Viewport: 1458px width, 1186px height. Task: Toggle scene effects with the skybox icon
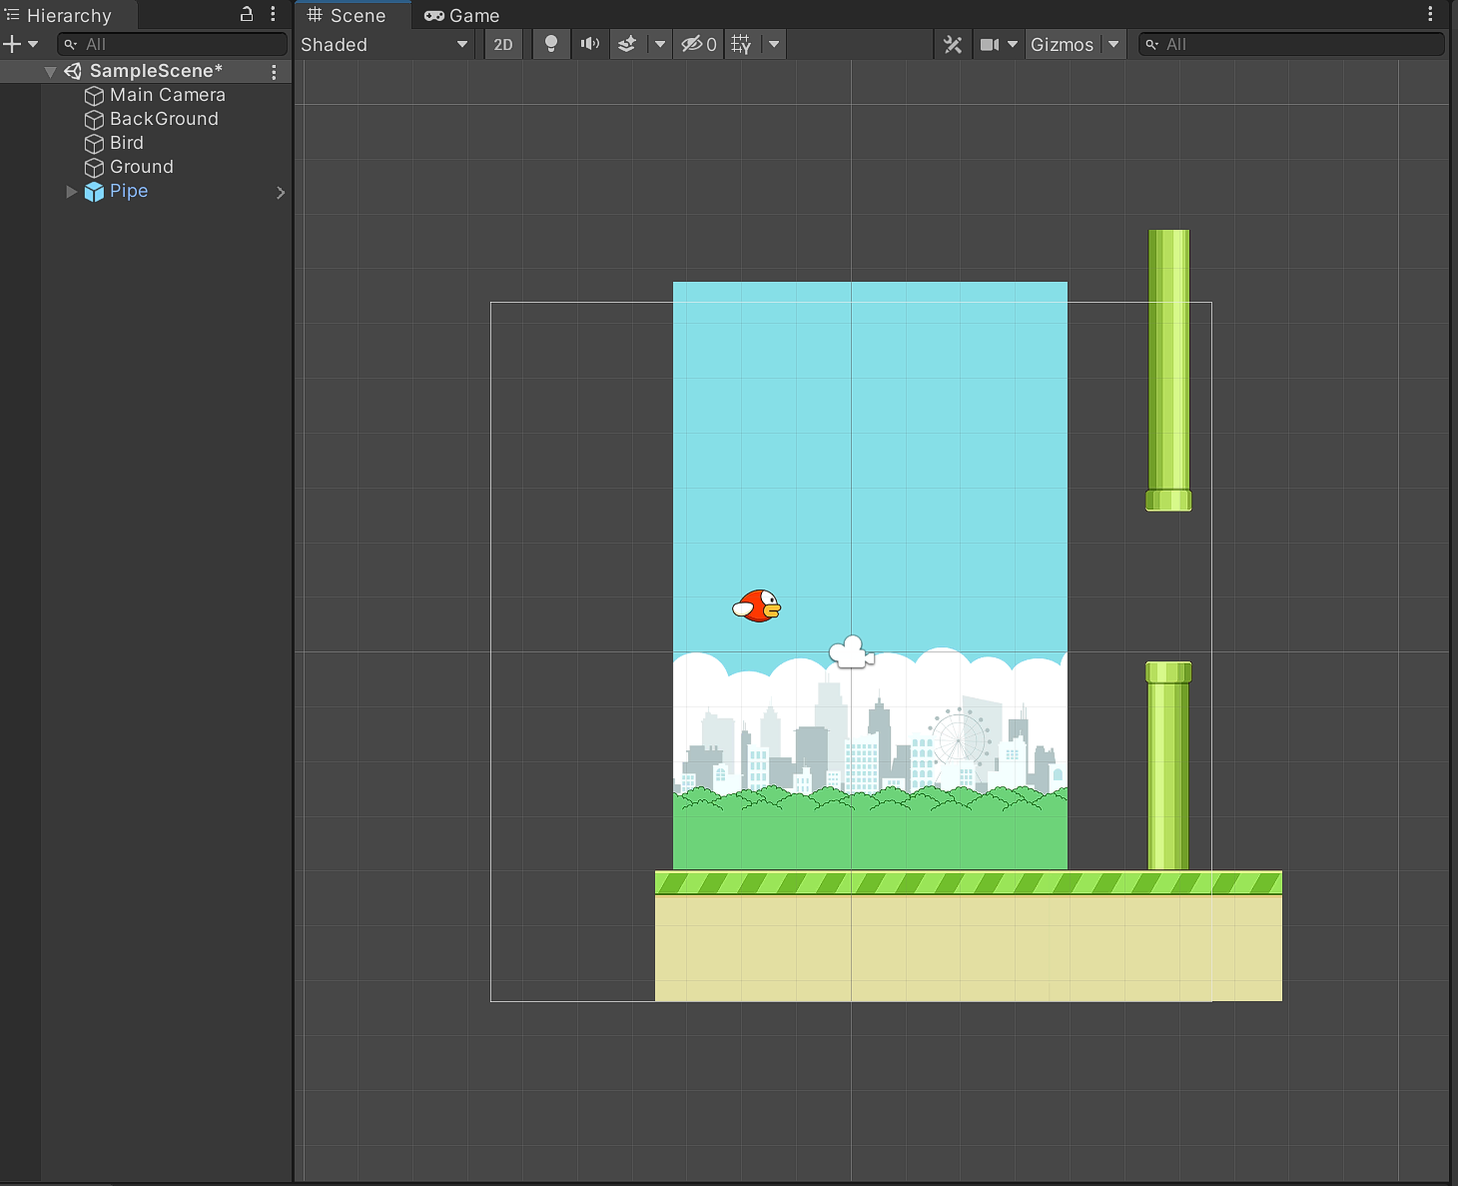pos(627,44)
